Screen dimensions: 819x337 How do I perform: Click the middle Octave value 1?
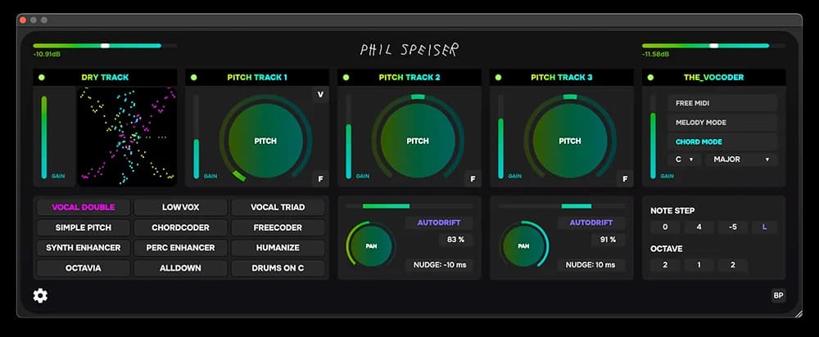pos(699,265)
